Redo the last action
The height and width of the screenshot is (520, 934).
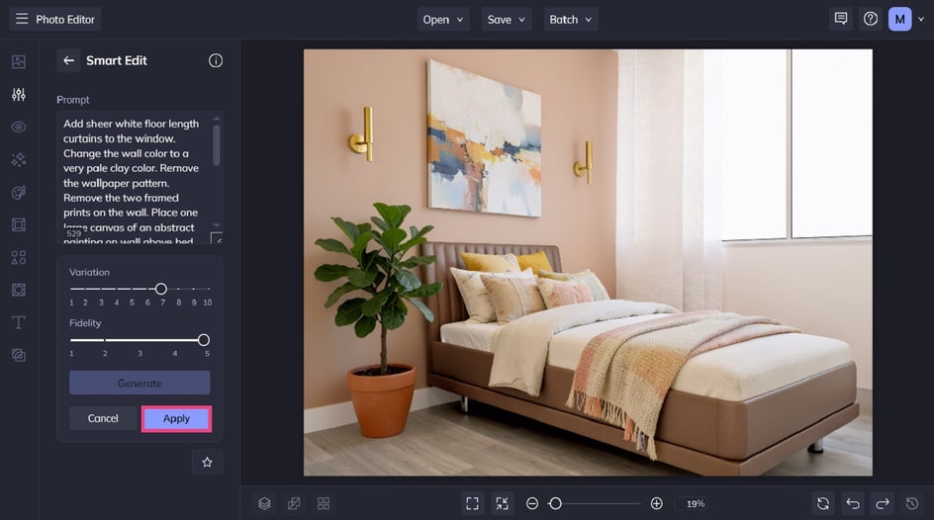(883, 504)
